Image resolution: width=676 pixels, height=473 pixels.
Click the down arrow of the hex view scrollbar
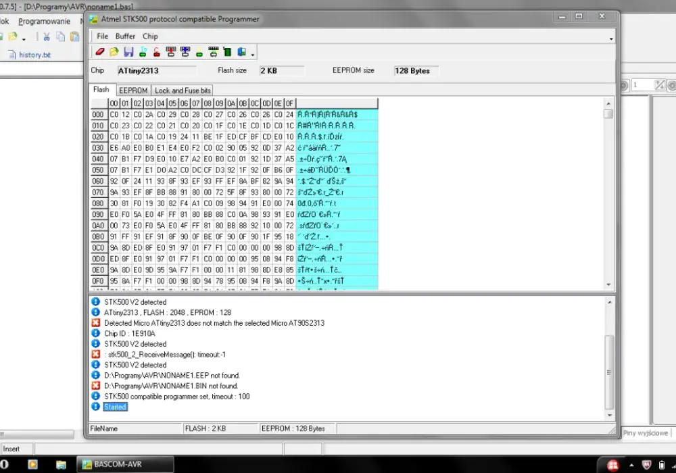tap(608, 284)
